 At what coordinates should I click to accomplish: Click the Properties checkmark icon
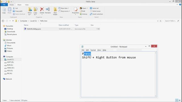[76, 9]
